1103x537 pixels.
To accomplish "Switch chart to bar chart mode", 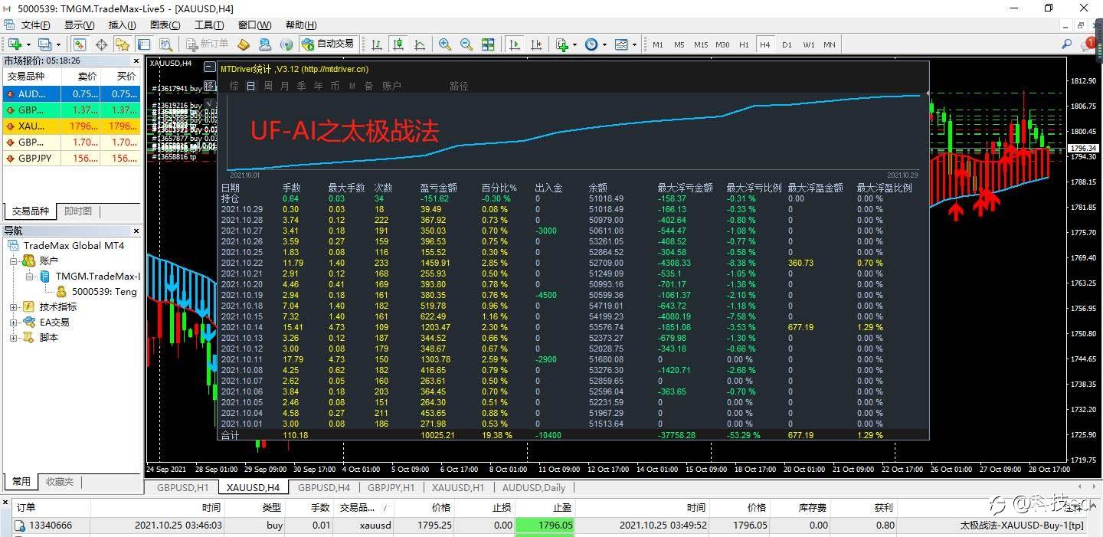I will [377, 44].
